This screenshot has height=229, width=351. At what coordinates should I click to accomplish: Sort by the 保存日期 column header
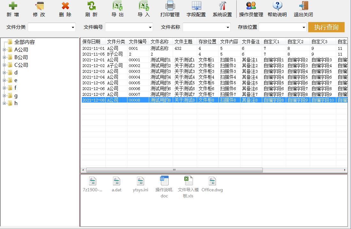(x=92, y=42)
